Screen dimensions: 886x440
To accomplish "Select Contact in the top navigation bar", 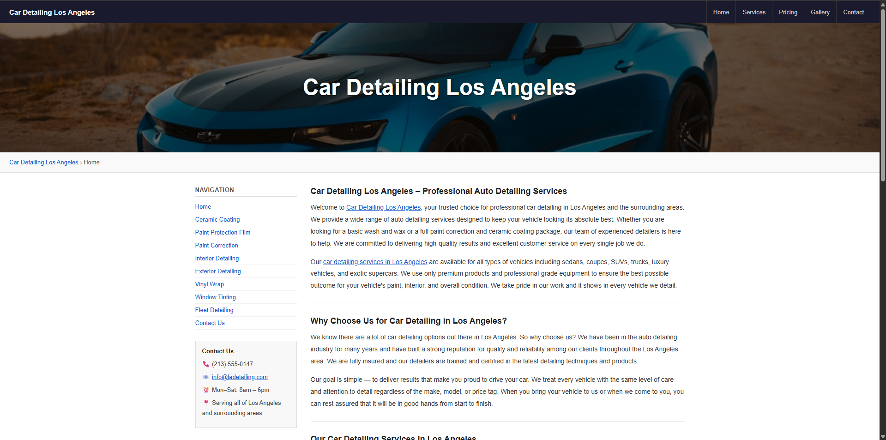I will click(x=853, y=12).
